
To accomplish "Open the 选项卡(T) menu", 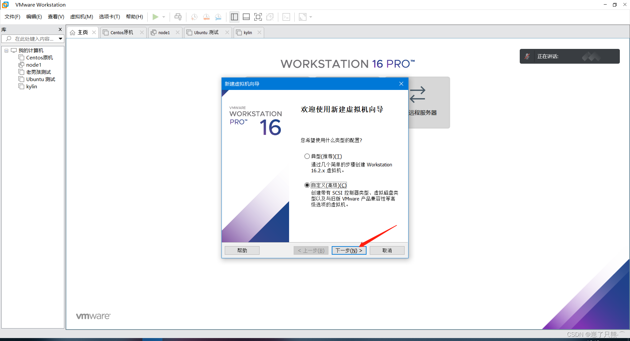I will coord(110,17).
